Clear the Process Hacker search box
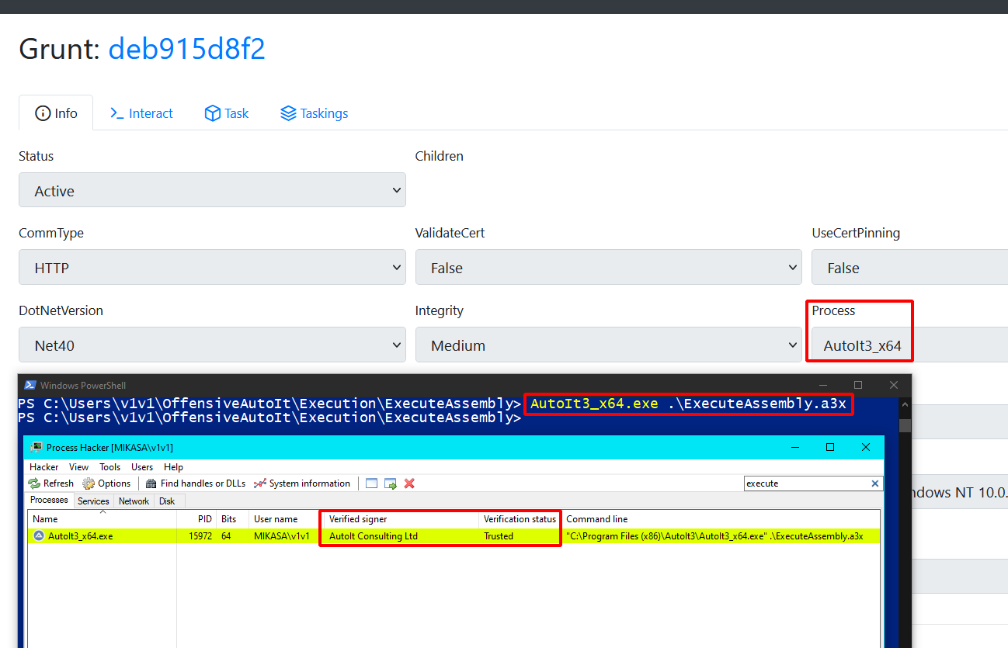The image size is (1008, 648). 876,483
